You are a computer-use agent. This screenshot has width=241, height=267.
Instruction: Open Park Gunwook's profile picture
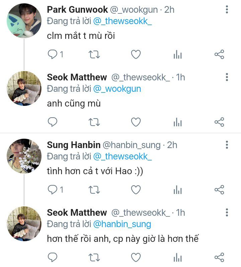24,21
